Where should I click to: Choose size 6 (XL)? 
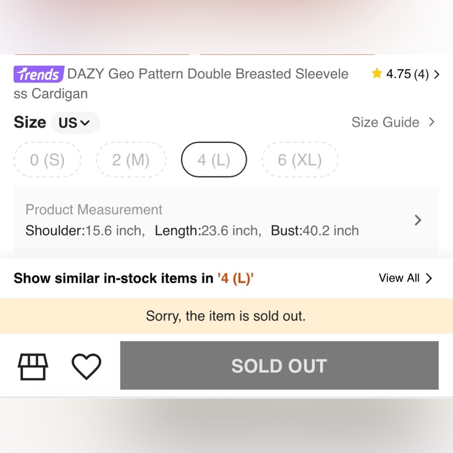(300, 160)
